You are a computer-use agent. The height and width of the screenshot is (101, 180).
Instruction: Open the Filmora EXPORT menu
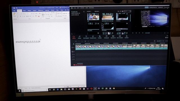[x=82, y=8]
